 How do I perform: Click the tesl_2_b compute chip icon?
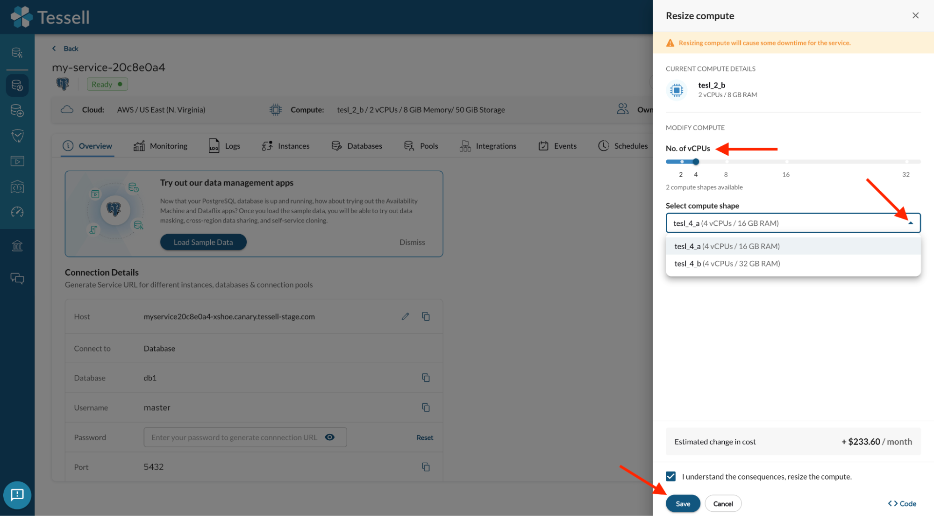click(677, 90)
